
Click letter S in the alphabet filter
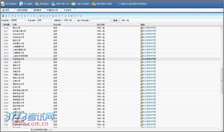pos(60,16)
